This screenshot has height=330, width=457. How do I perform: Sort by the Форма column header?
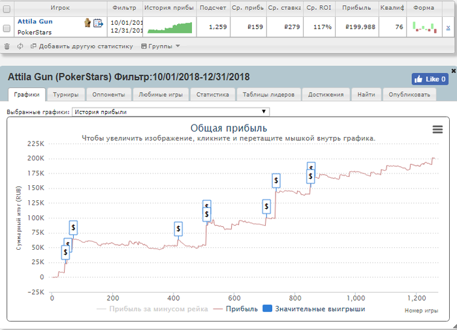(424, 8)
